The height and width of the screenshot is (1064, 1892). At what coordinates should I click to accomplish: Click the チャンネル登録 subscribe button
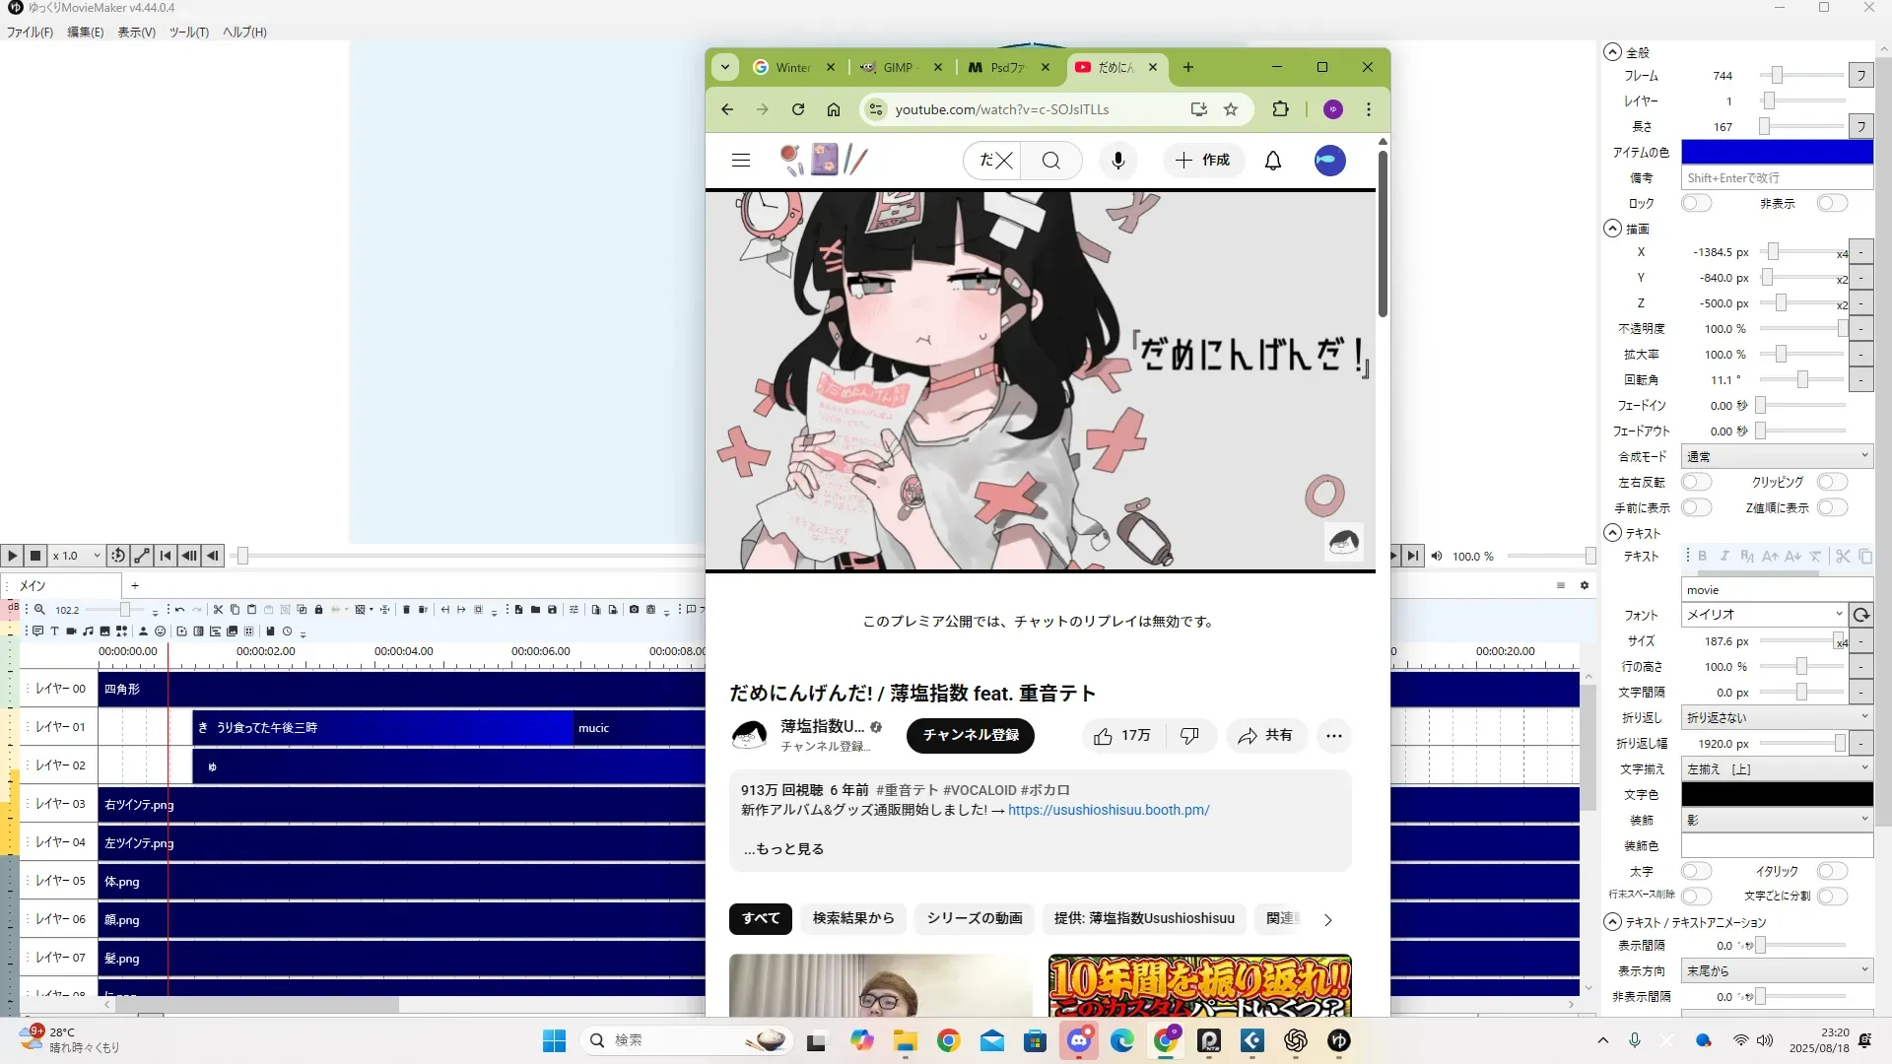pos(970,736)
